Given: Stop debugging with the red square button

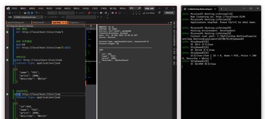Looking at the screenshot, I should point(116,13).
